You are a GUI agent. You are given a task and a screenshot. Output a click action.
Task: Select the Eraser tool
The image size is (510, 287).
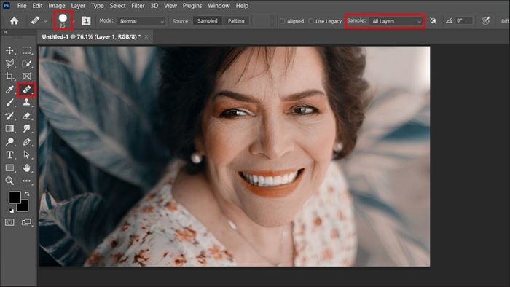(27, 116)
